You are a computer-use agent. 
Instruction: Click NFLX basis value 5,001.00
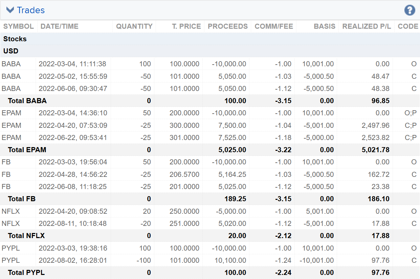click(x=320, y=211)
